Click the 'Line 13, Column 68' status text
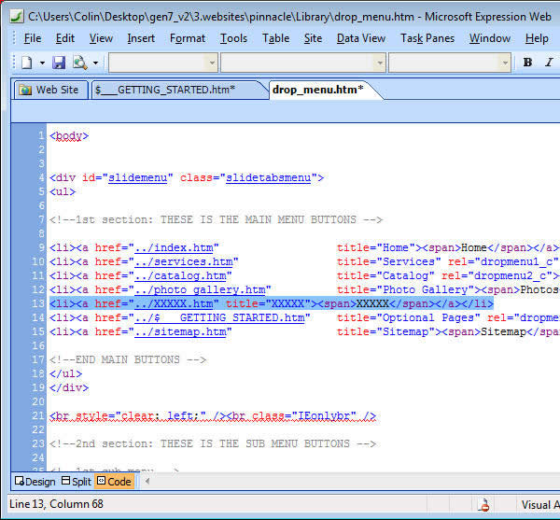This screenshot has width=560, height=520. coord(56,504)
